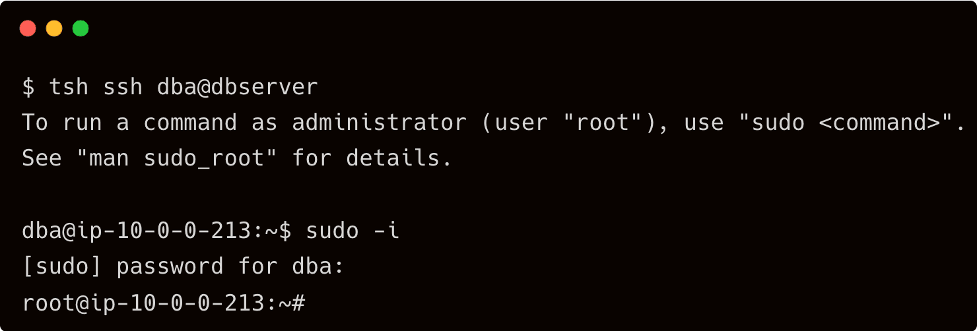
Task: Click the "dba@dbserver" host argument
Action: point(238,87)
